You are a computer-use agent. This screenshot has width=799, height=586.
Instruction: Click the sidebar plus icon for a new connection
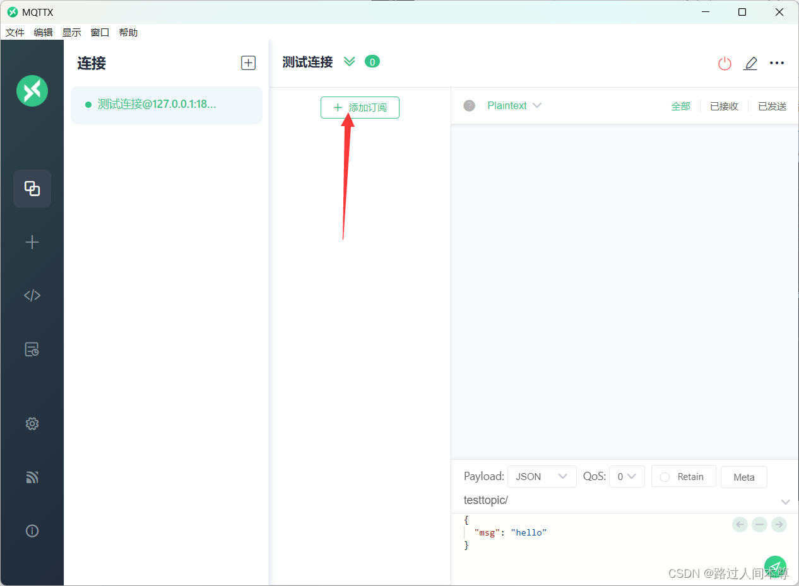click(x=32, y=242)
